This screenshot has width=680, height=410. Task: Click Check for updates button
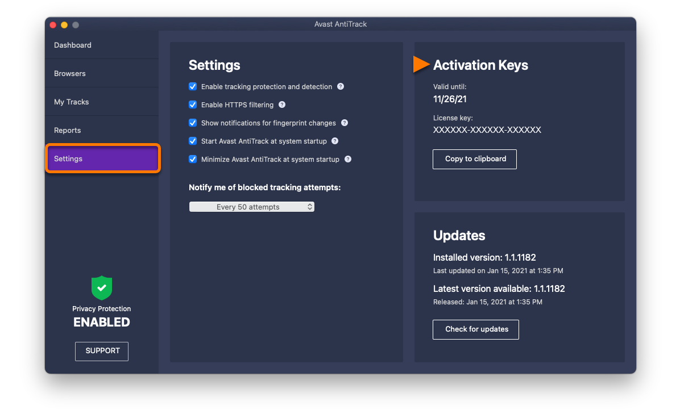(476, 329)
